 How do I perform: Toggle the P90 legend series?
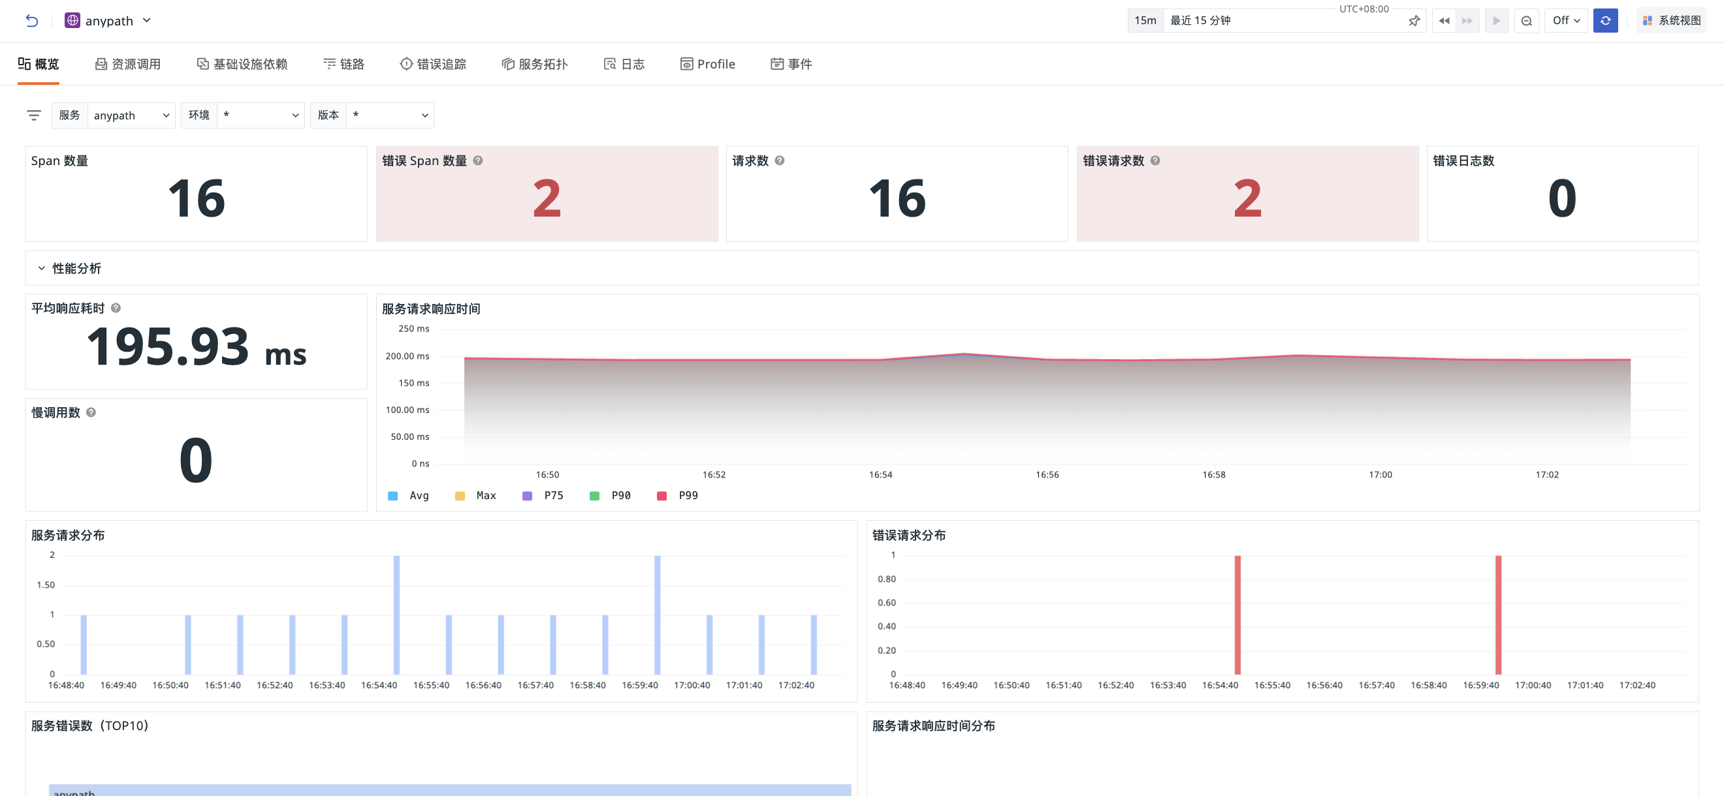point(611,496)
